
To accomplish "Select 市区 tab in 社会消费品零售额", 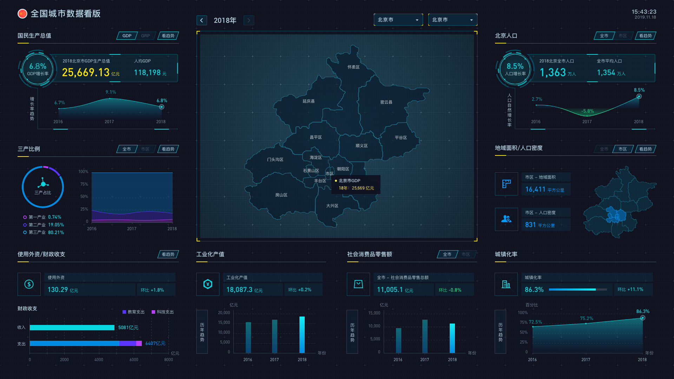I will tap(465, 254).
